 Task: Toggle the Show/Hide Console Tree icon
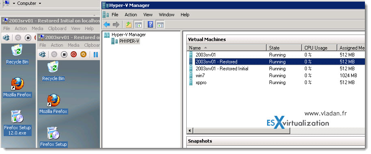[x=138, y=24]
